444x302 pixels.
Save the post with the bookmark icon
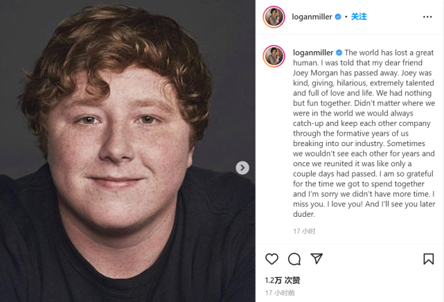point(429,259)
